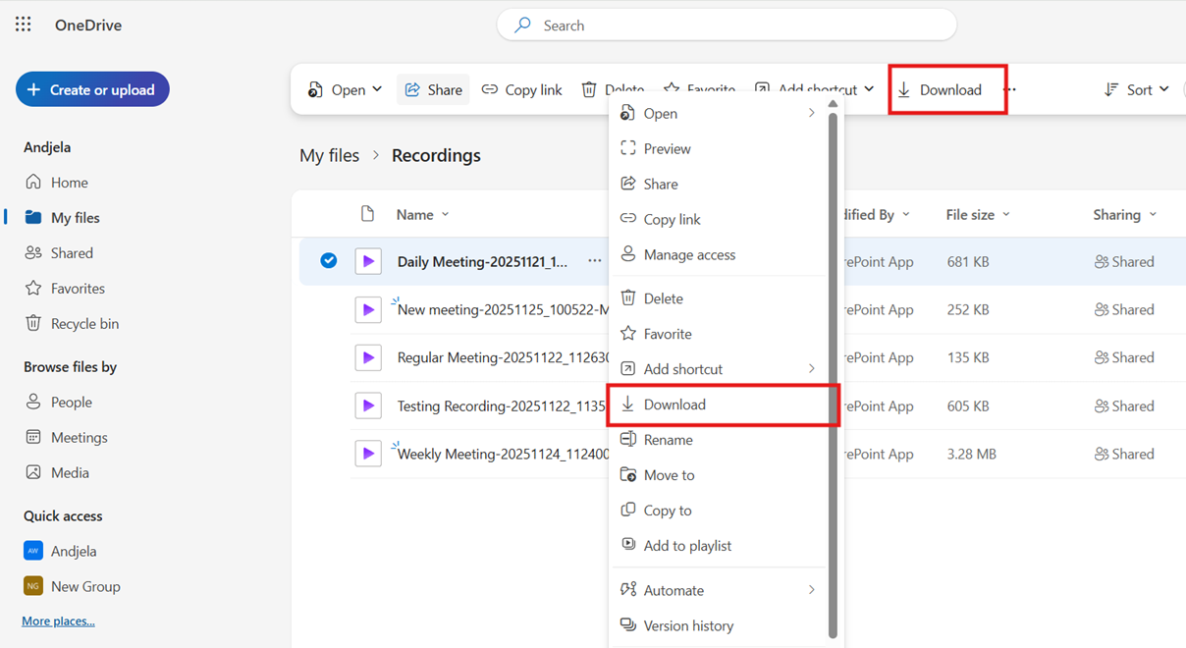The width and height of the screenshot is (1186, 648).
Task: Click the Copy link toolbar icon
Action: click(x=490, y=89)
